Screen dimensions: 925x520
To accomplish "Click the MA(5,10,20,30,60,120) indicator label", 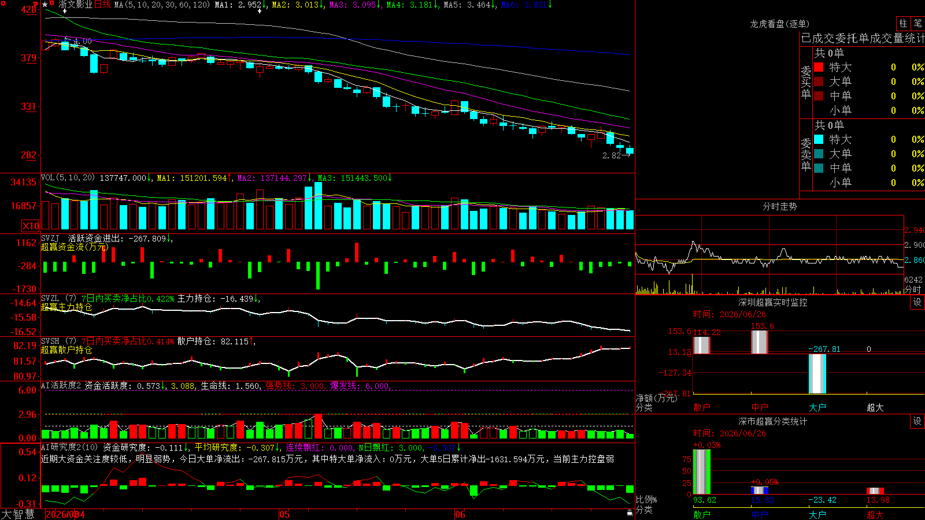I will tap(162, 5).
